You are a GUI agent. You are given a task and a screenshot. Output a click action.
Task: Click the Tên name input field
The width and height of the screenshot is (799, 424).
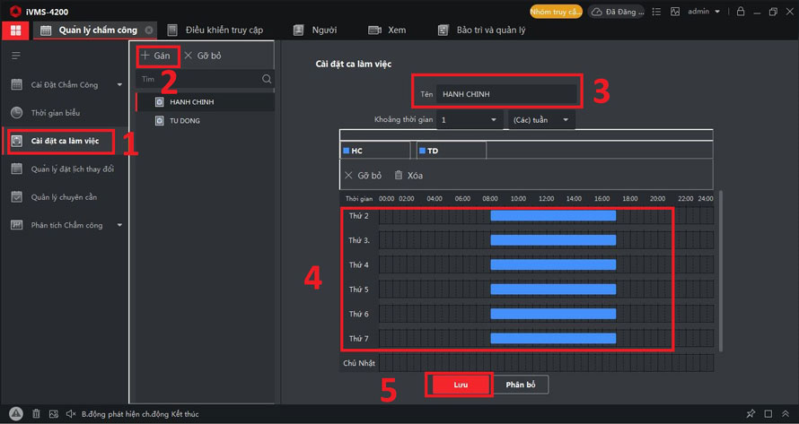506,93
